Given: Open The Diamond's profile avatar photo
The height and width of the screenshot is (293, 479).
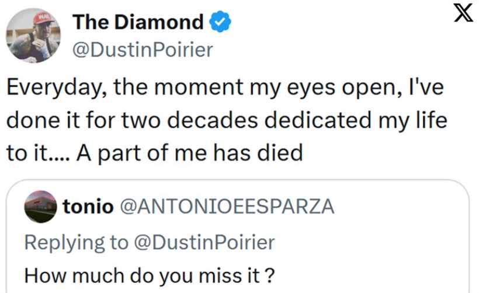Looking at the screenshot, I should pyautogui.click(x=33, y=36).
